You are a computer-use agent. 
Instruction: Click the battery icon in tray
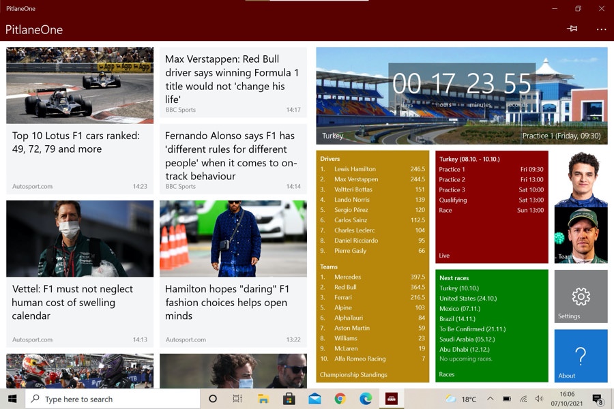pos(507,399)
